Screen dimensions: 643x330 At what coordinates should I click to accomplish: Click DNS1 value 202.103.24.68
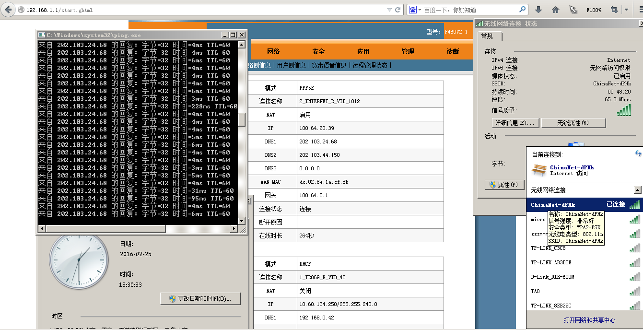click(318, 142)
